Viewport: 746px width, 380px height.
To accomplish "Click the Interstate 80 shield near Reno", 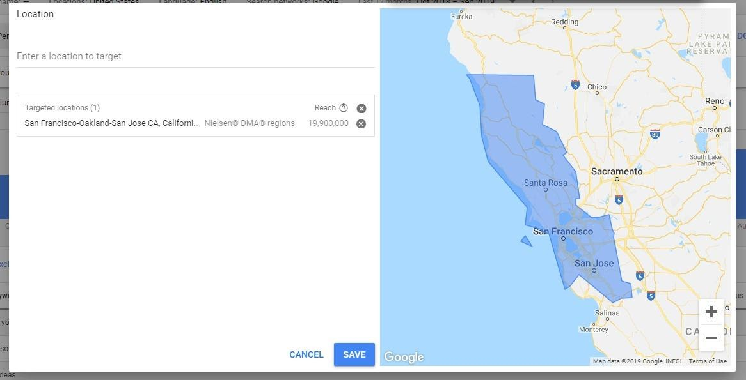I will pos(655,134).
